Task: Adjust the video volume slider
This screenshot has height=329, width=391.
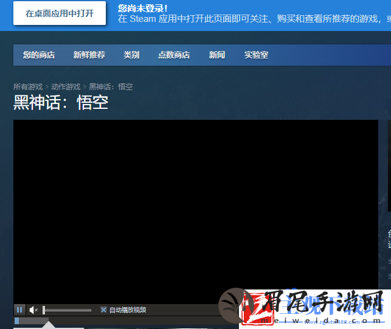Action: (67, 310)
